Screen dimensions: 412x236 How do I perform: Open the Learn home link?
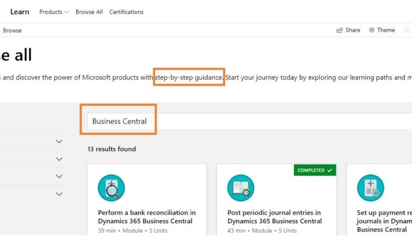pos(20,12)
